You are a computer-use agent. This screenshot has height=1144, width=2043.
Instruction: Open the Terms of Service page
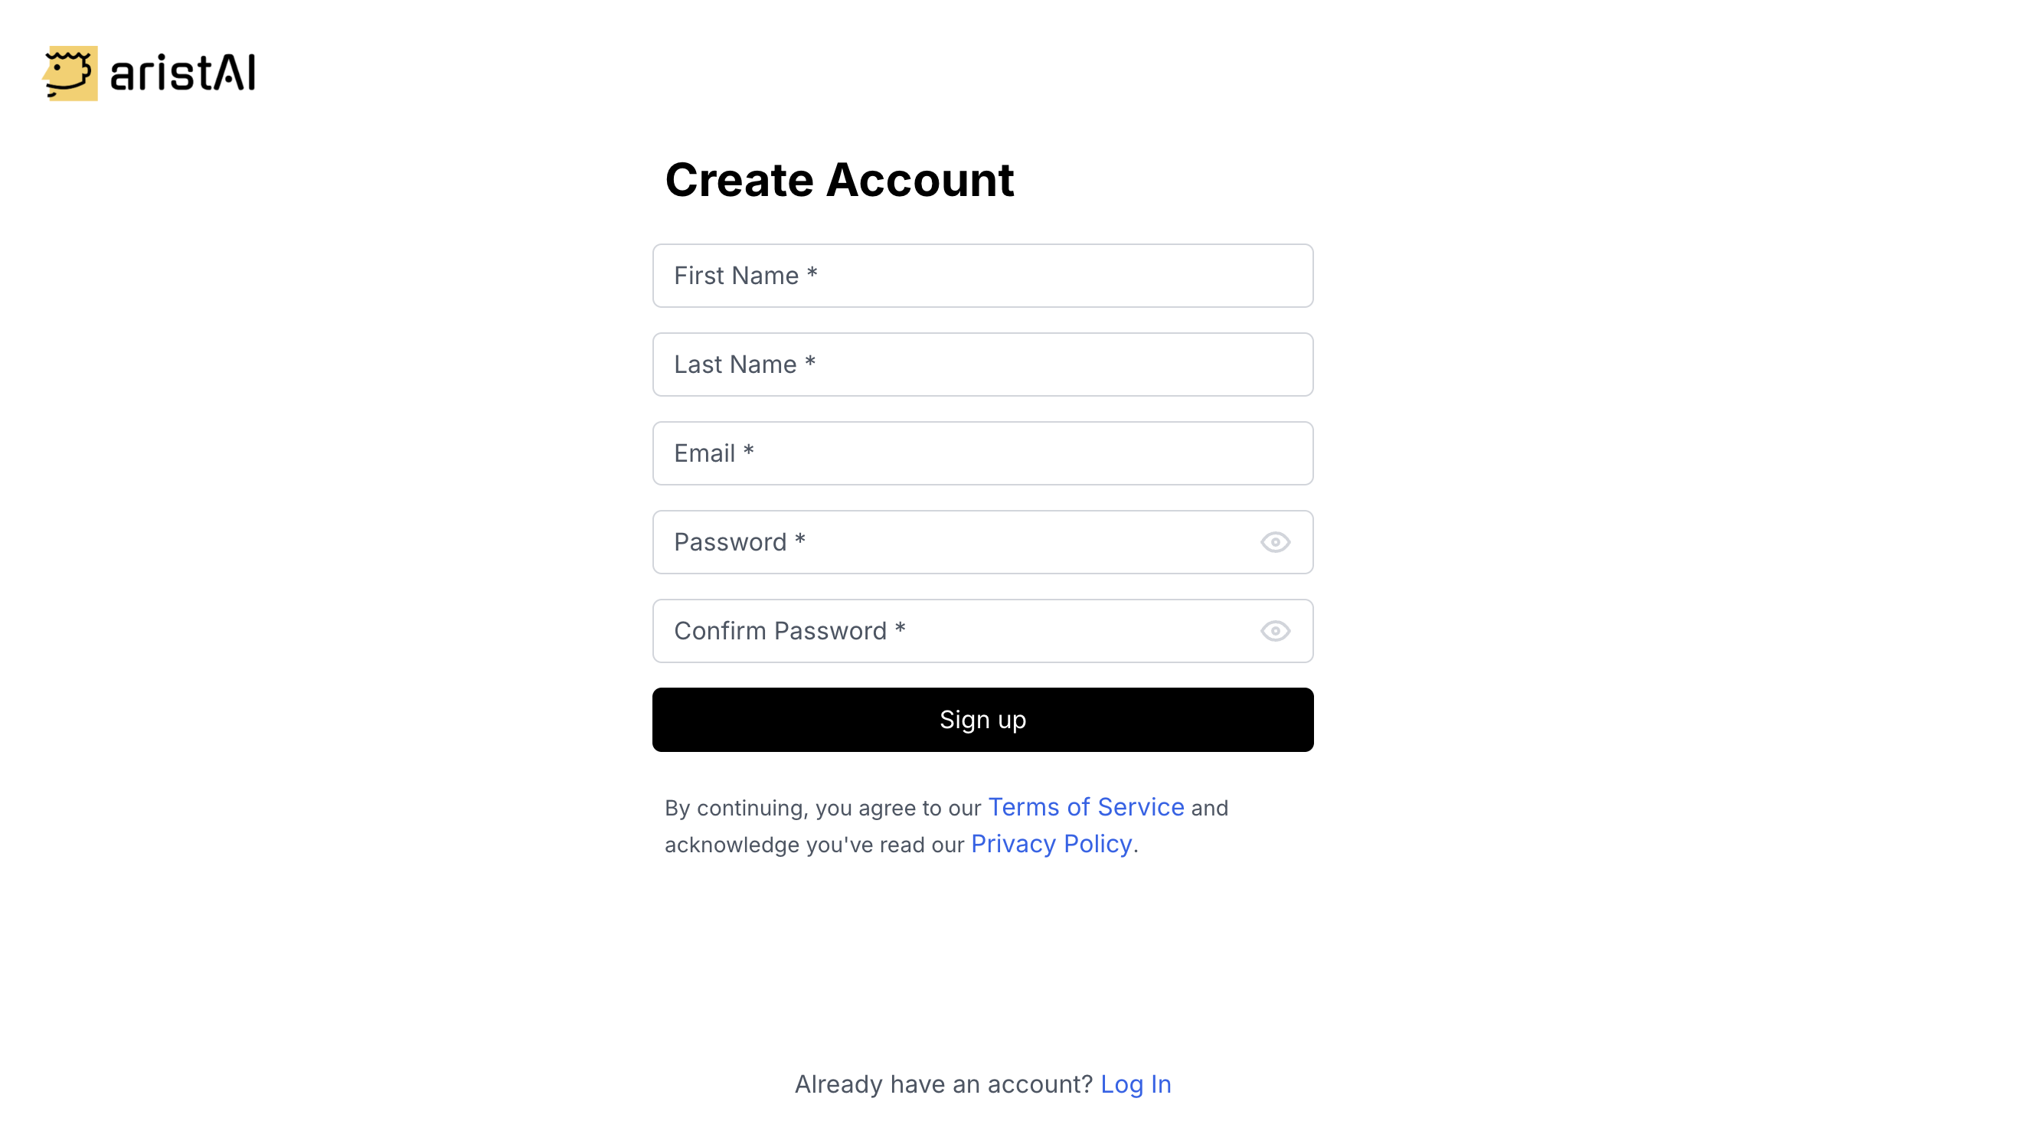pyautogui.click(x=1086, y=807)
